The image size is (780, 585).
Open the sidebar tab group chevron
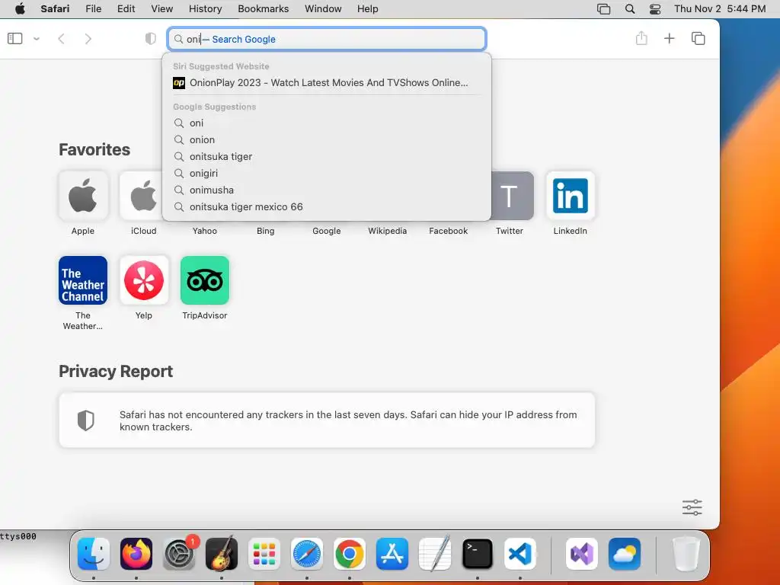(37, 39)
